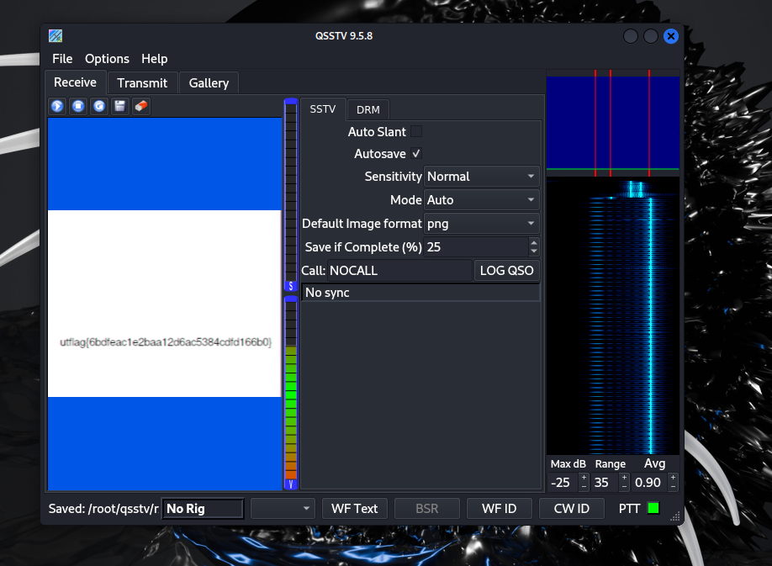Enable the Auto Slant checkbox
Image resolution: width=772 pixels, height=566 pixels.
pyautogui.click(x=416, y=131)
